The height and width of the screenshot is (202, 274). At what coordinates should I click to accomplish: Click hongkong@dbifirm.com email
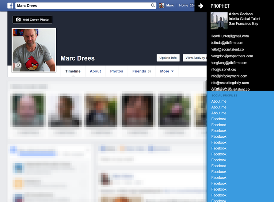point(229,63)
